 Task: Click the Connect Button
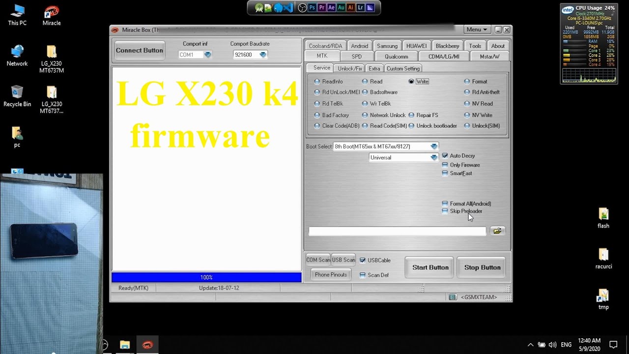[140, 50]
